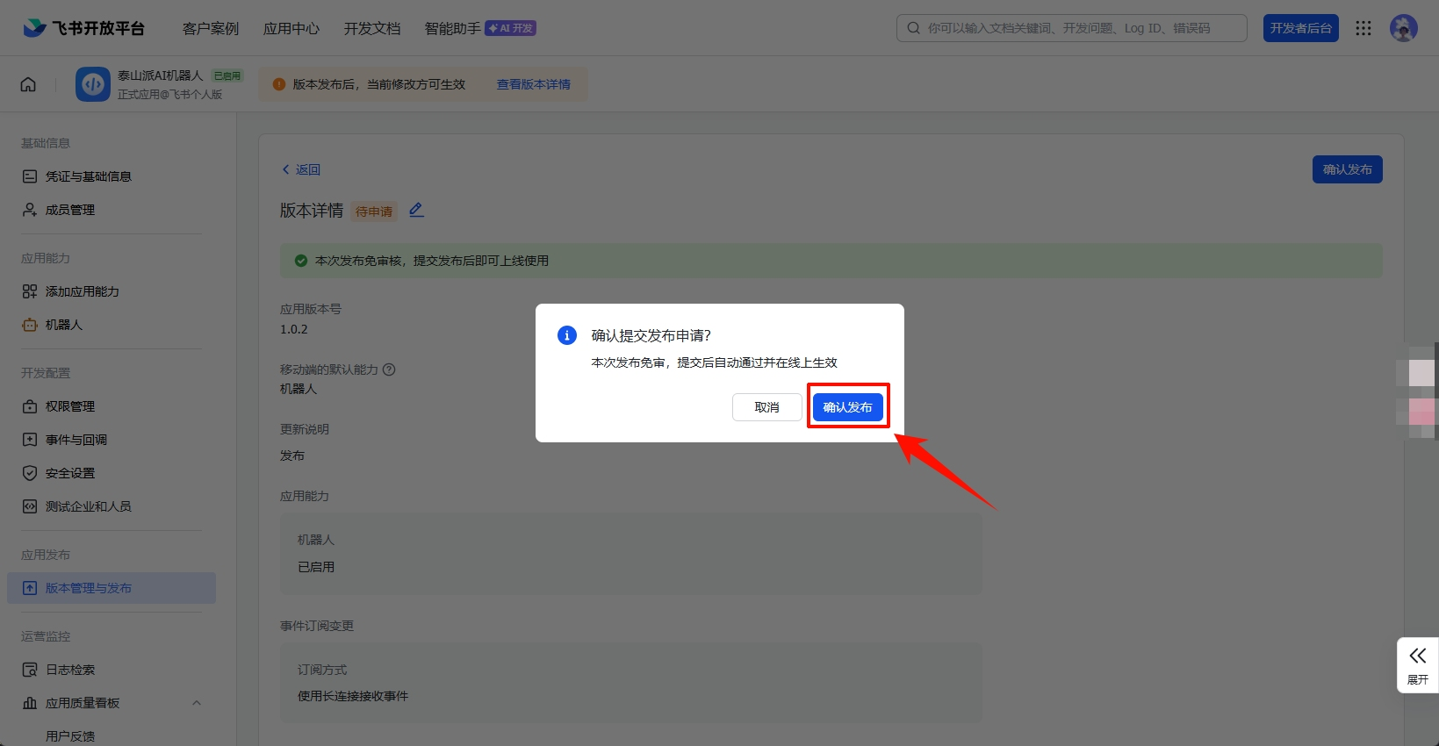This screenshot has width=1439, height=746.
Task: Open 开发文档 in top navigation
Action: [x=372, y=28]
